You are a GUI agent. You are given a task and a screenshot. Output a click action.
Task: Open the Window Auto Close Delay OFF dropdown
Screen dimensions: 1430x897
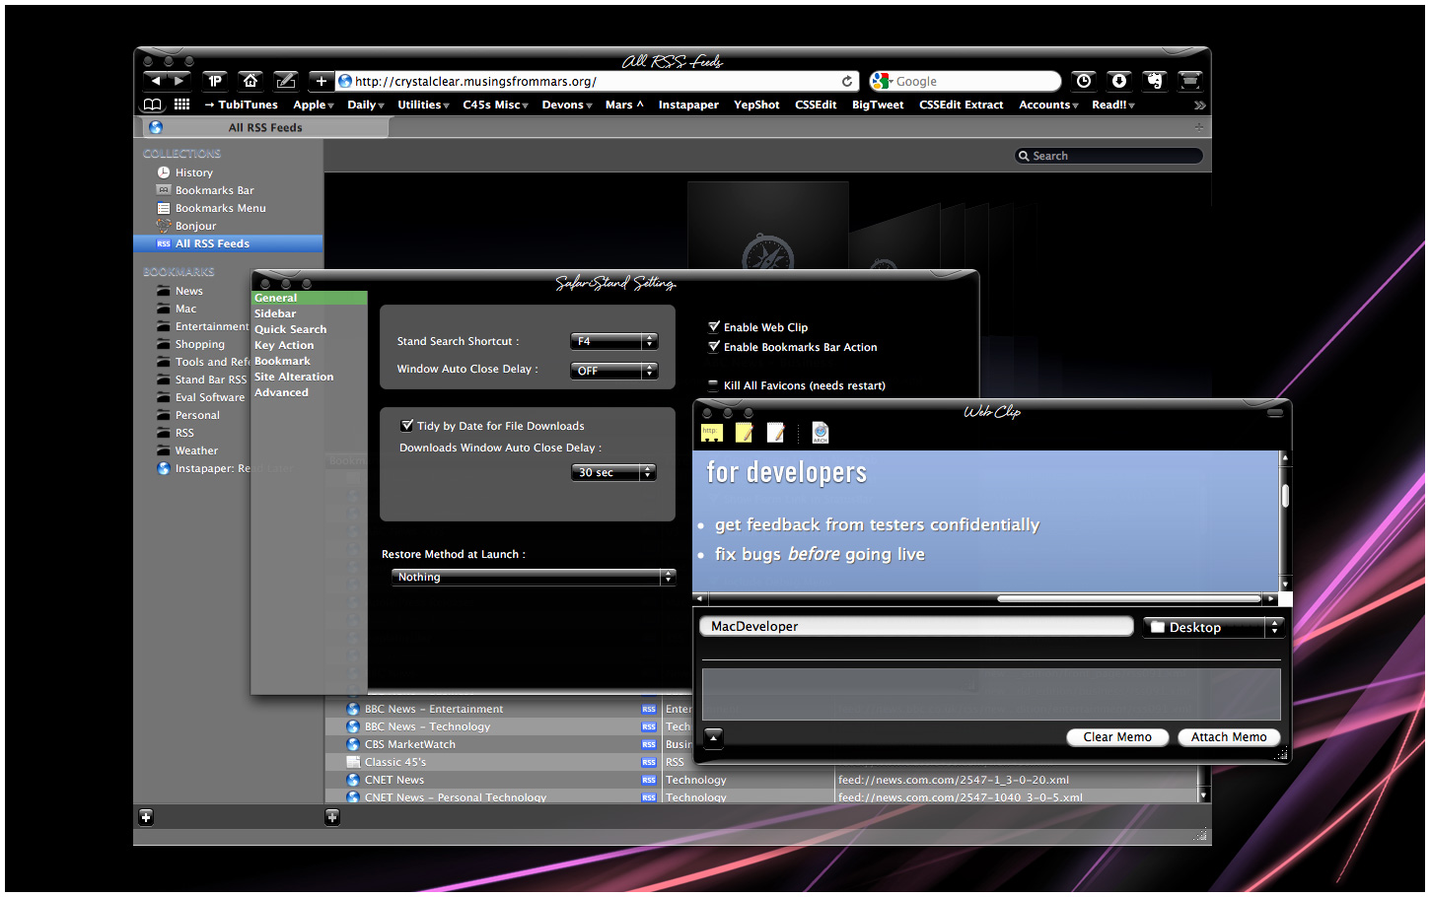613,371
